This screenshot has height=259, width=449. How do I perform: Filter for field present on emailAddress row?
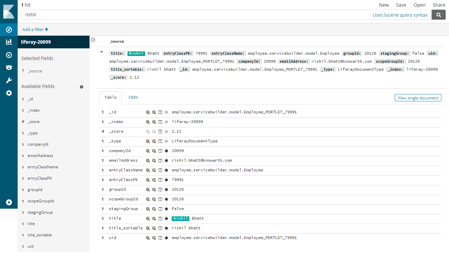[166, 161]
